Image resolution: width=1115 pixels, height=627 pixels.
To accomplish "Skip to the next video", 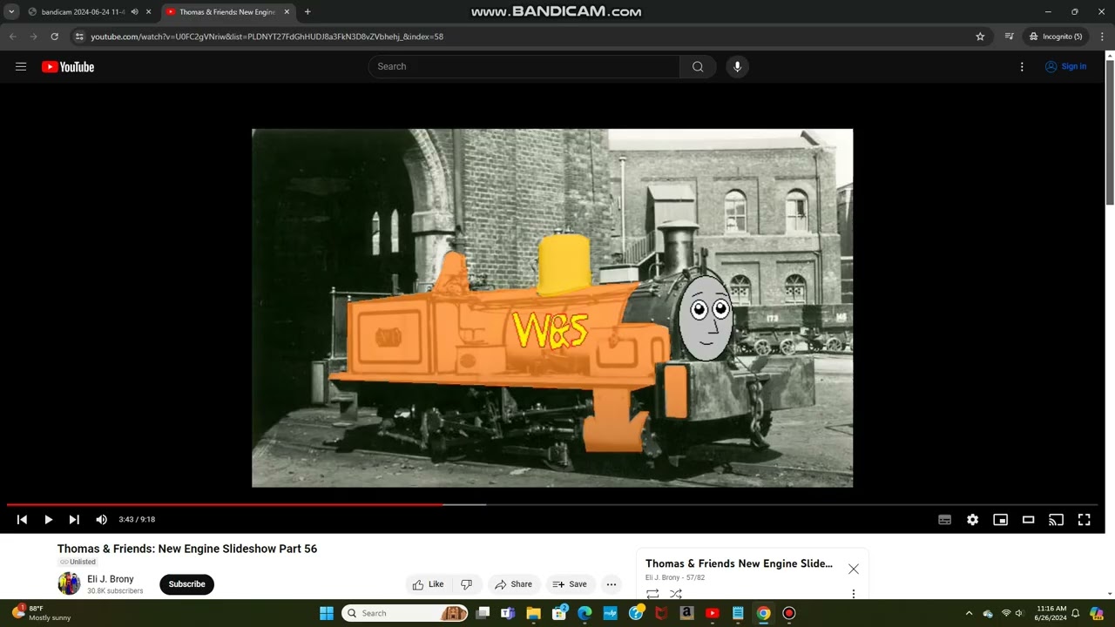I will 74,520.
